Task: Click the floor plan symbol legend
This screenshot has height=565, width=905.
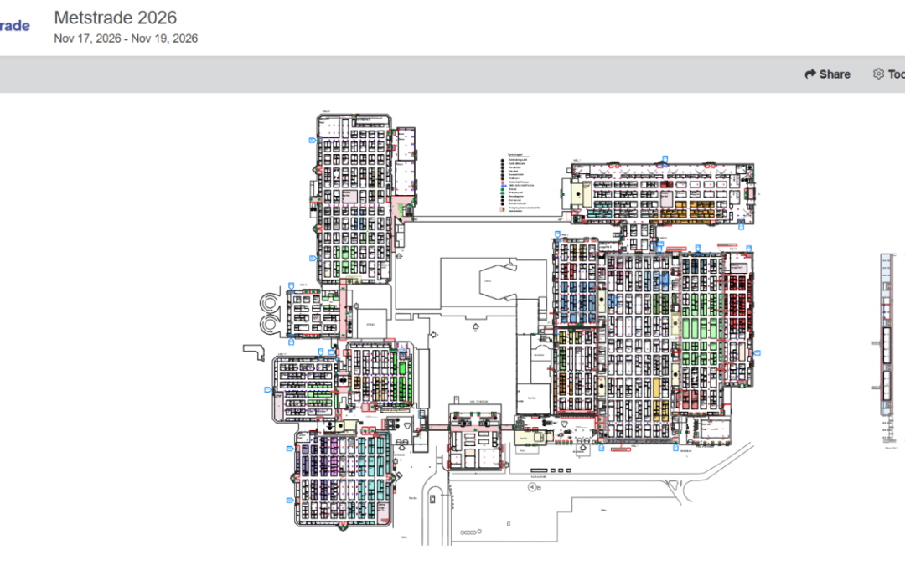Action: (x=521, y=183)
